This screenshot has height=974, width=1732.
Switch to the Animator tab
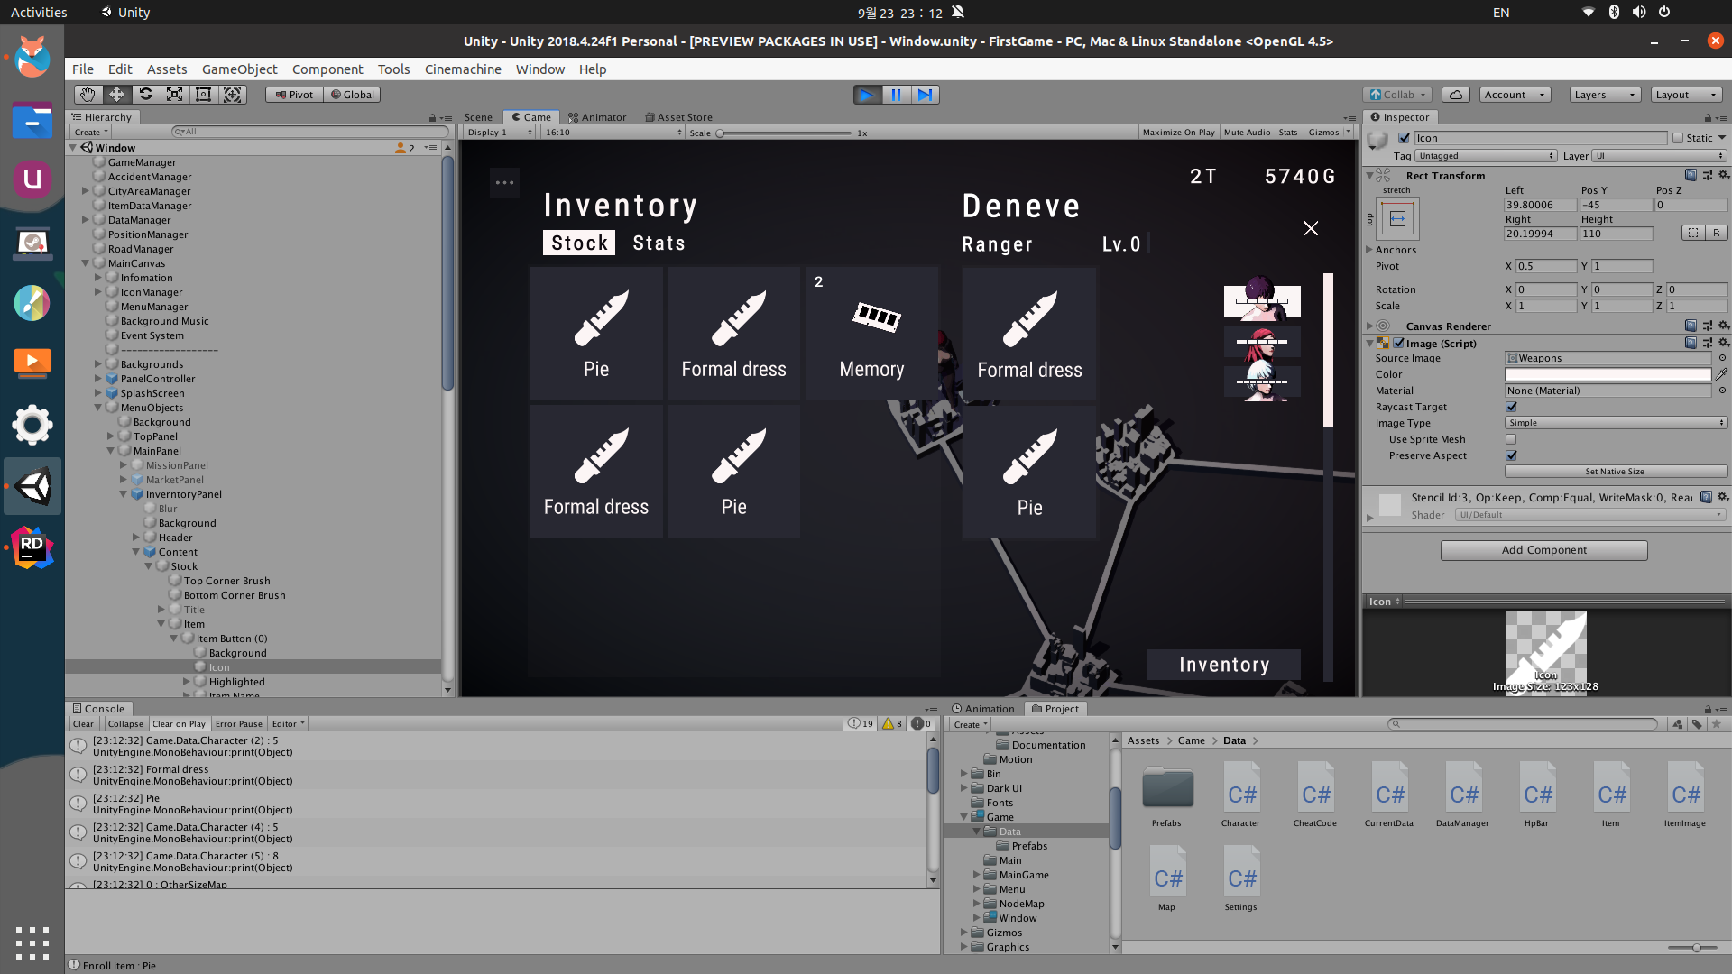pyautogui.click(x=597, y=117)
